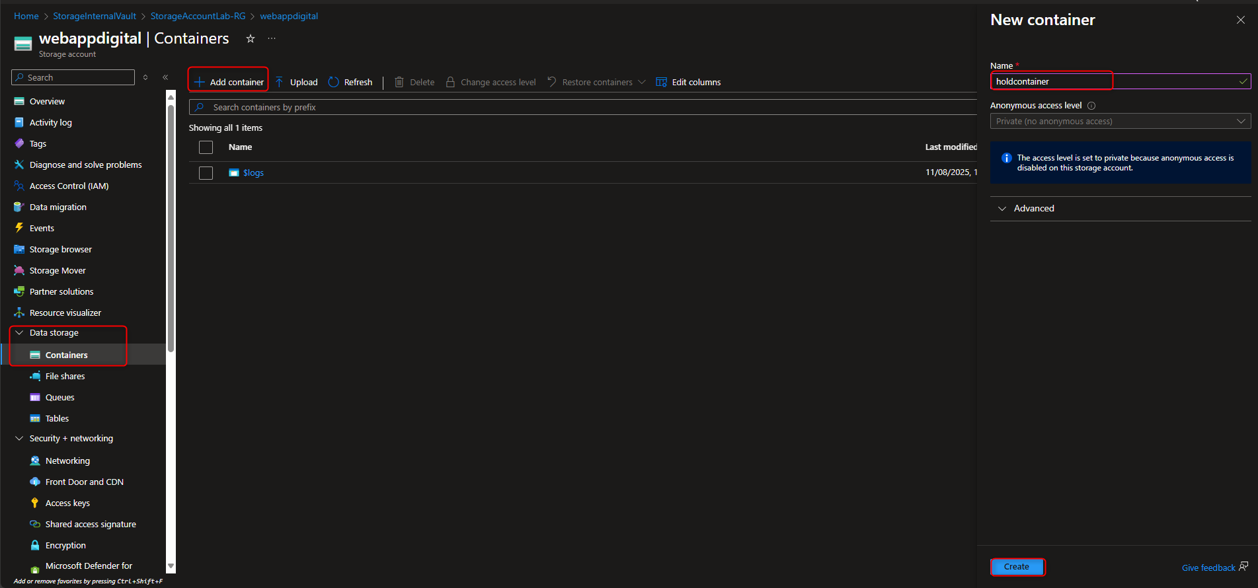
Task: Click Change access level
Action: pos(491,82)
